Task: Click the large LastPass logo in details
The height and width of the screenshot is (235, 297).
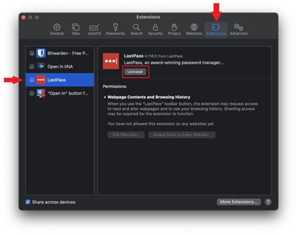Action: point(111,61)
